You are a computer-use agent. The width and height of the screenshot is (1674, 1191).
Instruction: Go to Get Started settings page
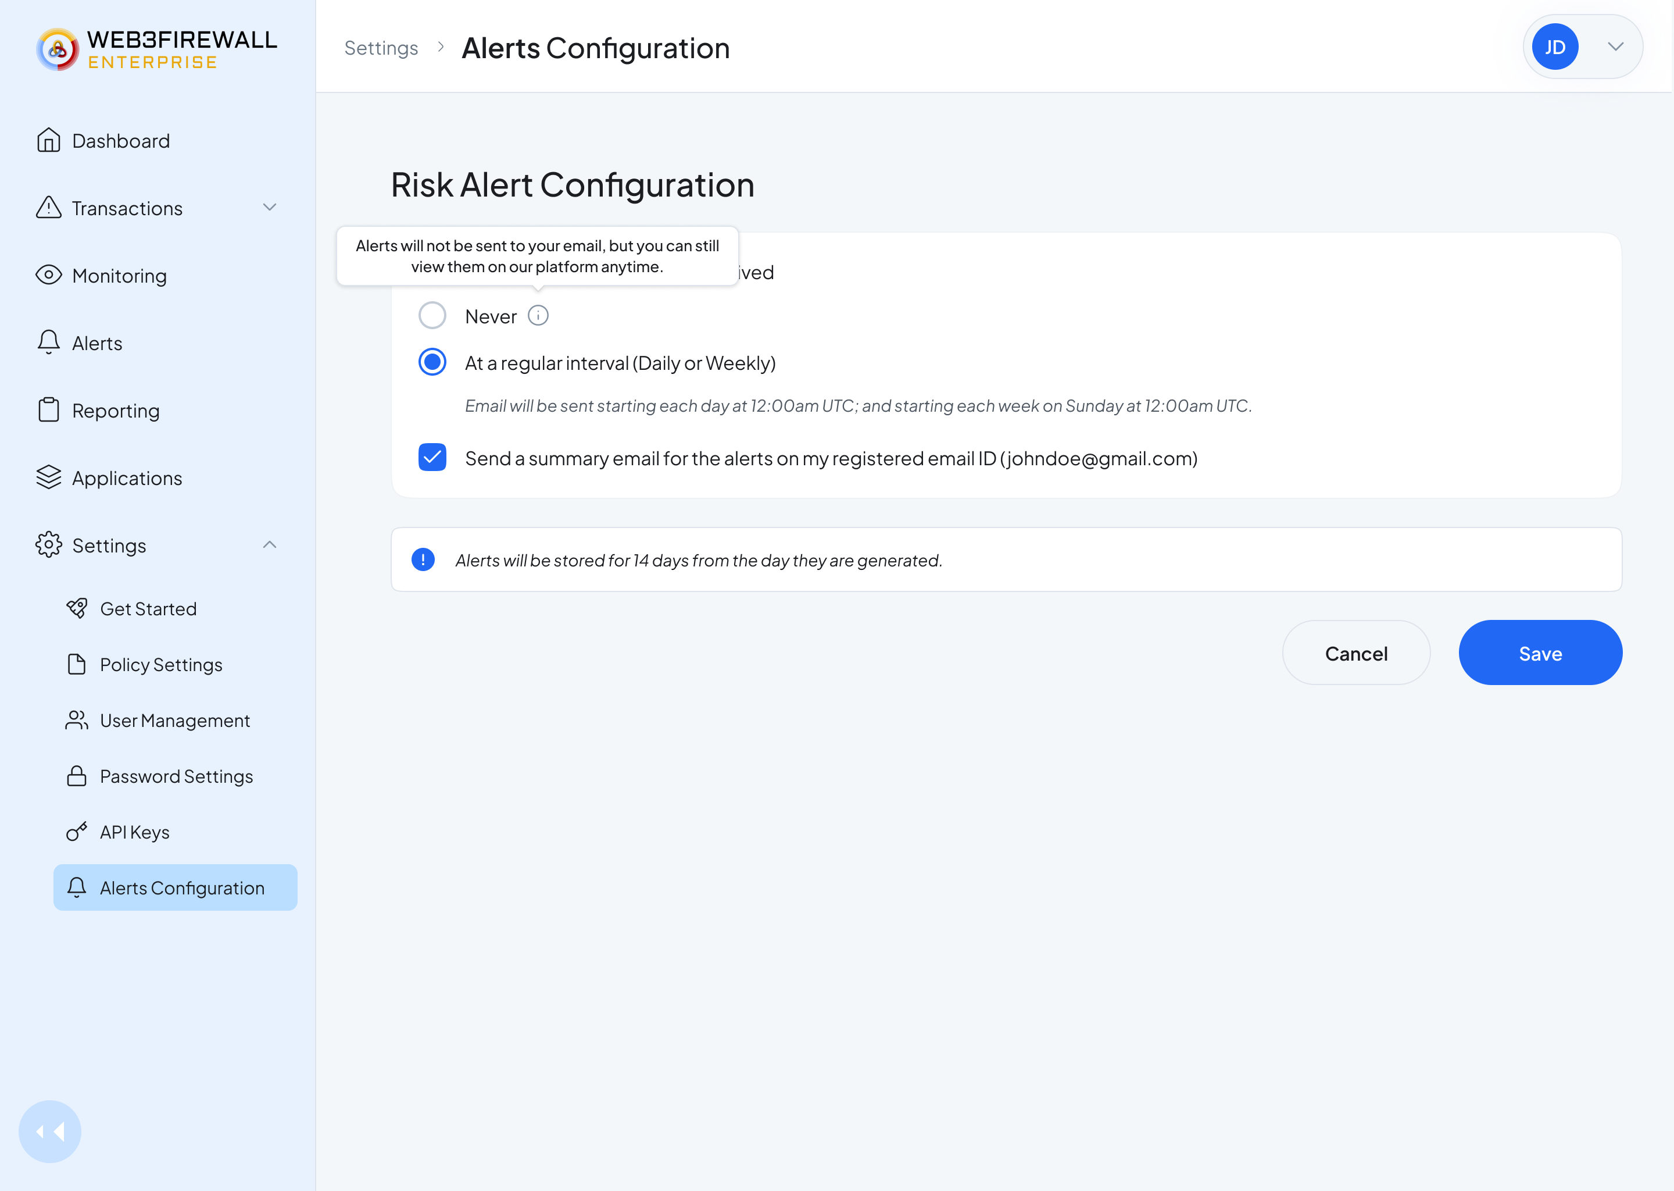coord(148,609)
